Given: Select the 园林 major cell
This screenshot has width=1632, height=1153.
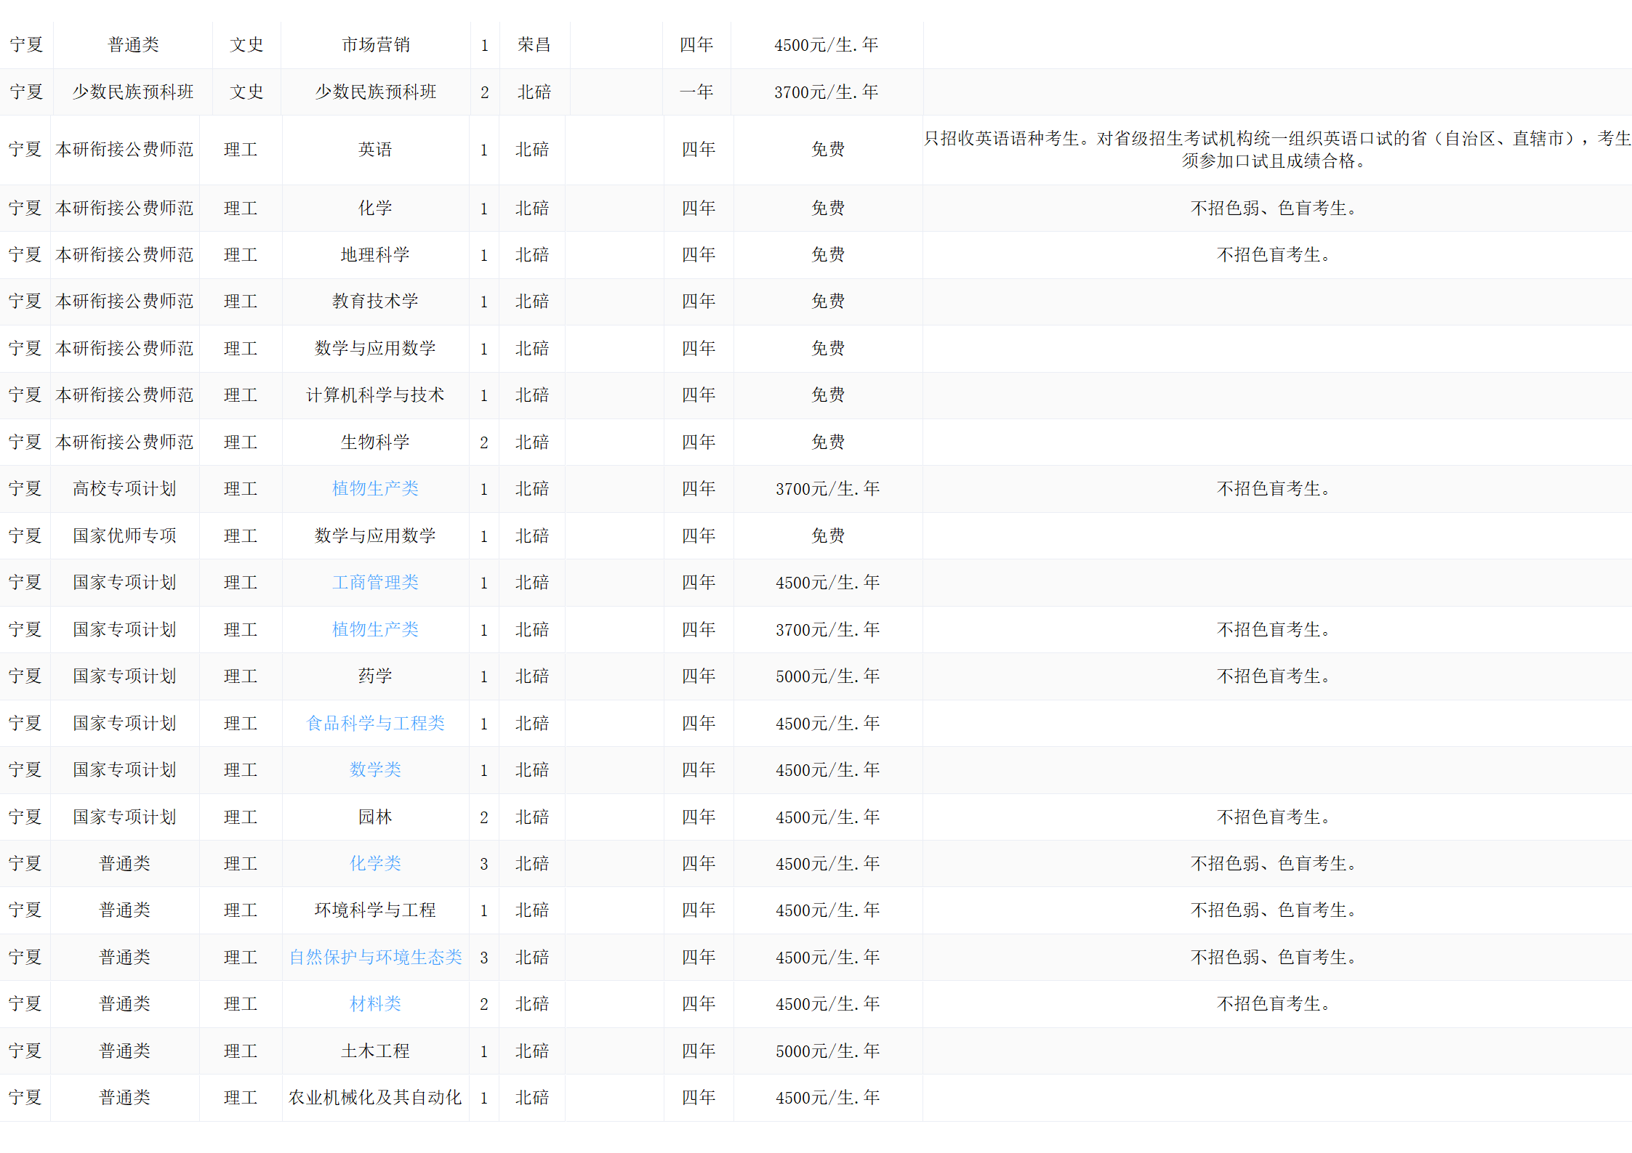Looking at the screenshot, I should [x=375, y=817].
